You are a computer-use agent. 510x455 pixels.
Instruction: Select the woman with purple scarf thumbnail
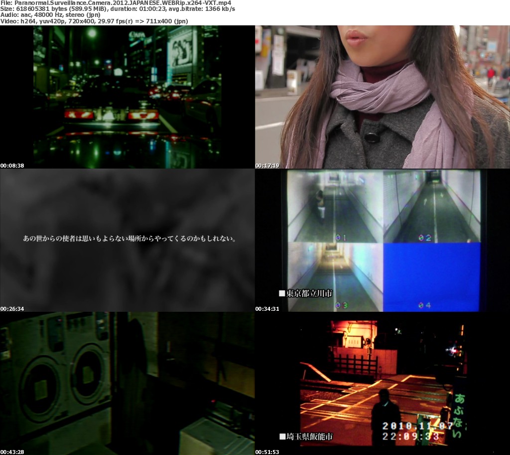(x=382, y=97)
